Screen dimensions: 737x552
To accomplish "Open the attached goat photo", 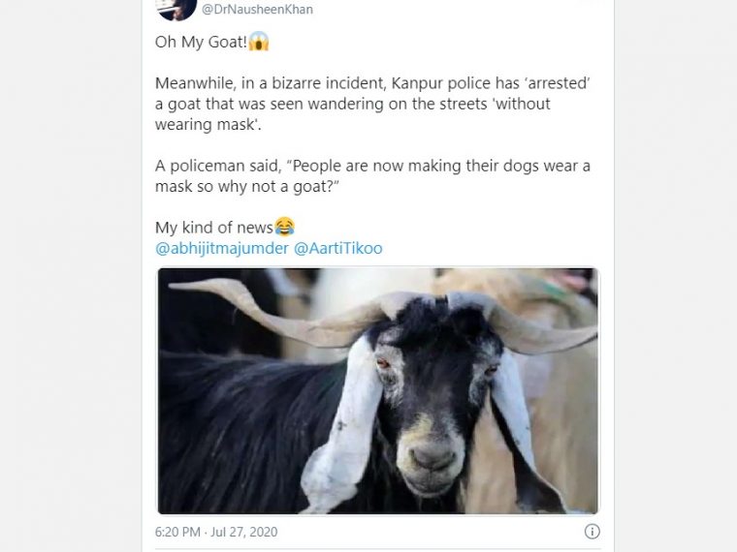I will [378, 390].
